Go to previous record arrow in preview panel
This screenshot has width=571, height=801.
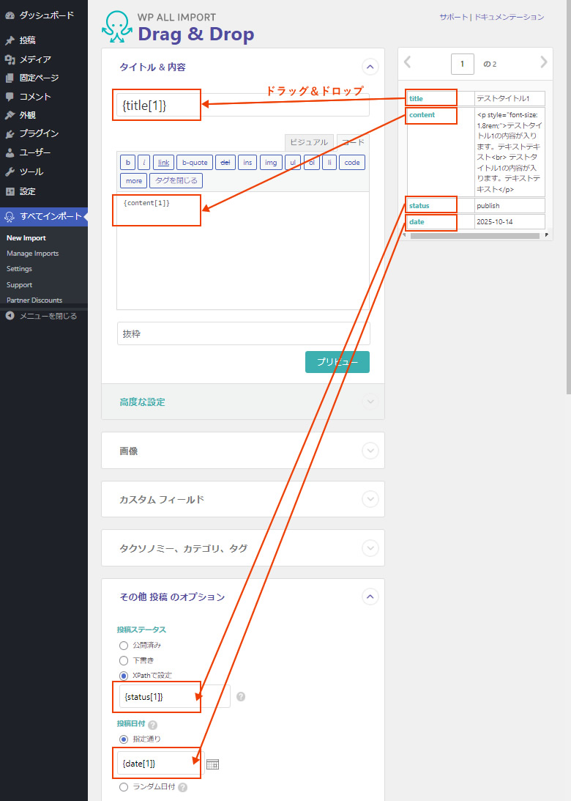point(408,62)
